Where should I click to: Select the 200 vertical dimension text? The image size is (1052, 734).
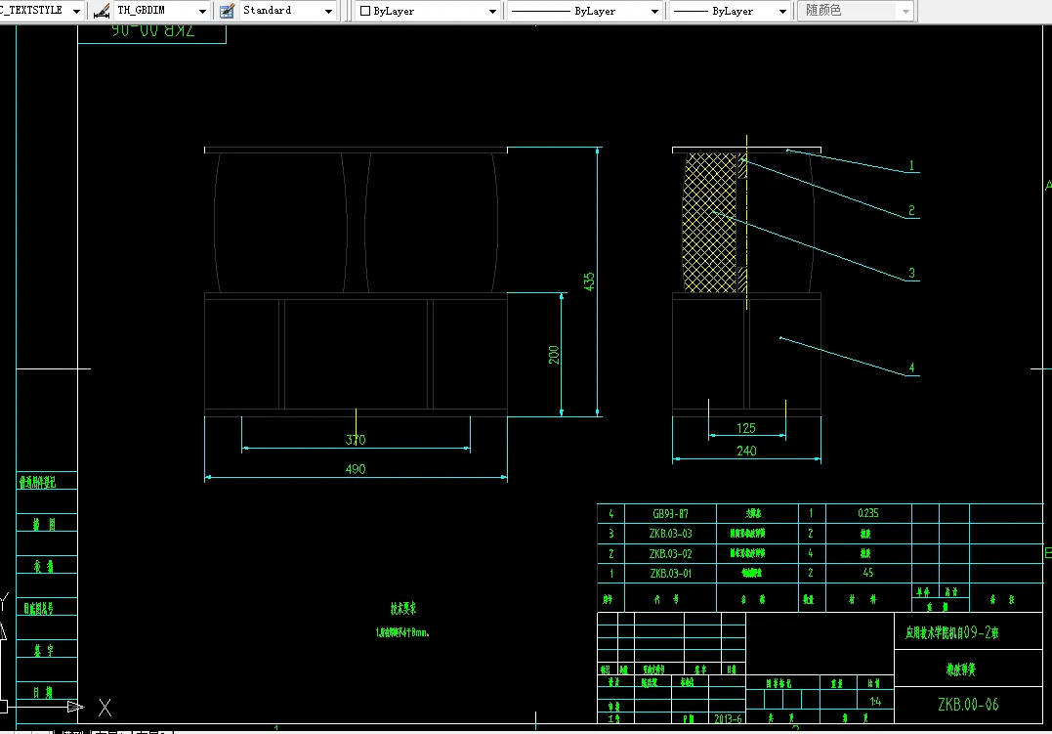tap(554, 355)
